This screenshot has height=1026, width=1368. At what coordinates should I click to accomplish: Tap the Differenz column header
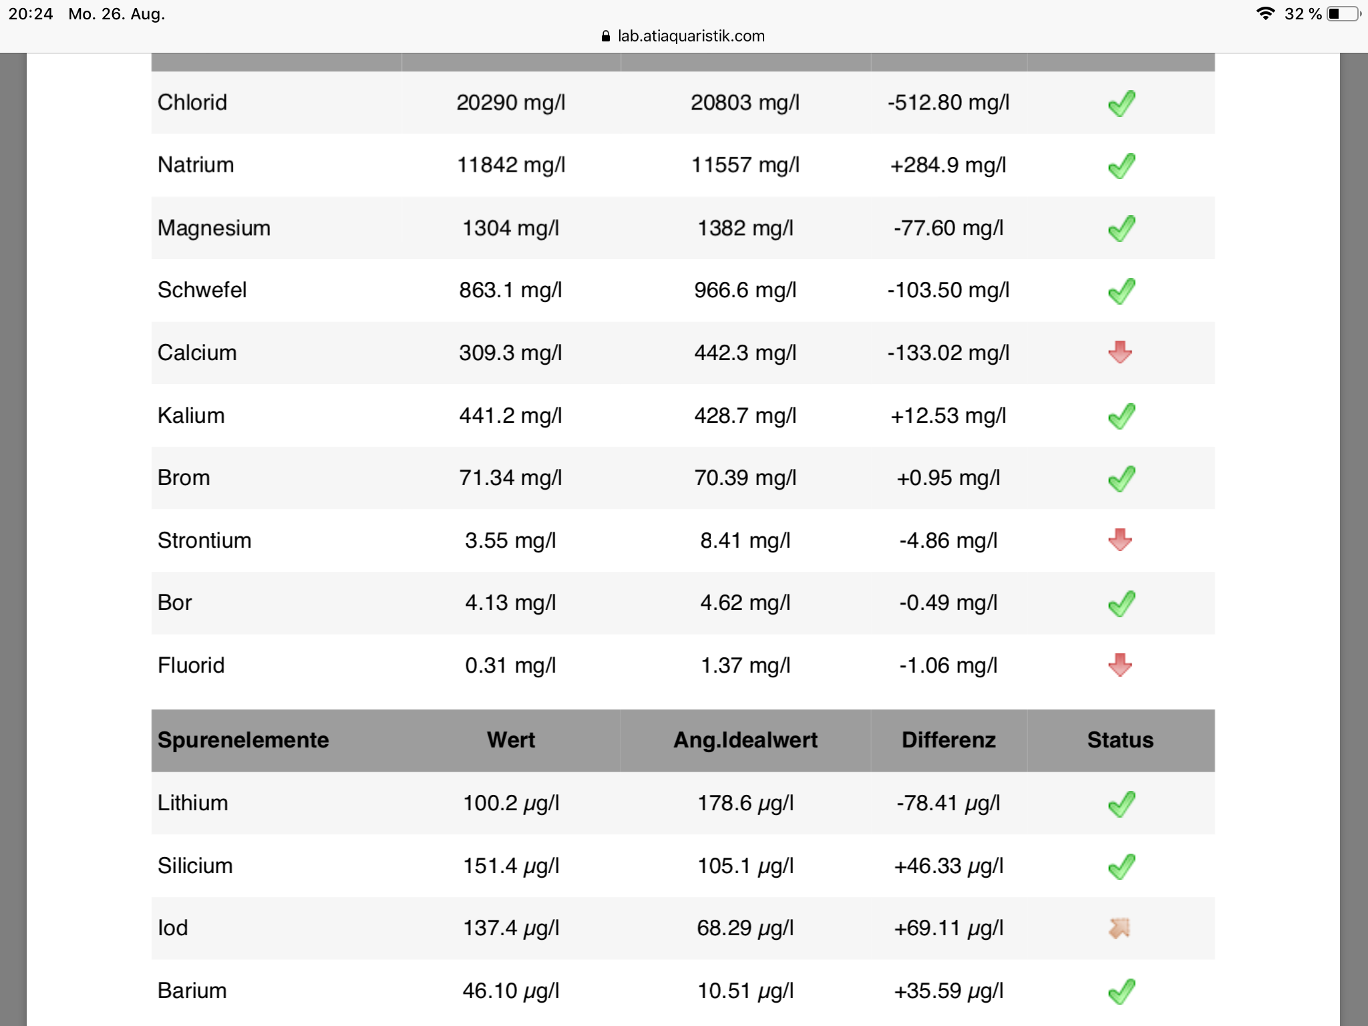pyautogui.click(x=949, y=740)
